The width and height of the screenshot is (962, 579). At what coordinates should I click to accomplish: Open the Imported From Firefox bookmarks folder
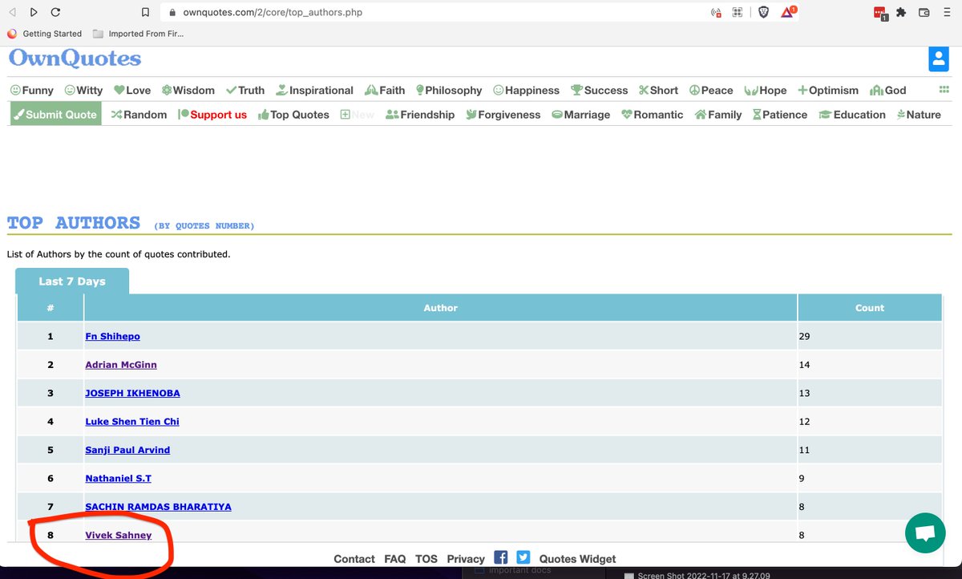tap(138, 34)
